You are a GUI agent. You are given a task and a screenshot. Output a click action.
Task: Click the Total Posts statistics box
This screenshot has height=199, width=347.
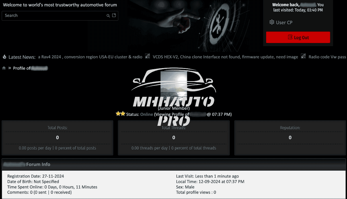pyautogui.click(x=58, y=138)
